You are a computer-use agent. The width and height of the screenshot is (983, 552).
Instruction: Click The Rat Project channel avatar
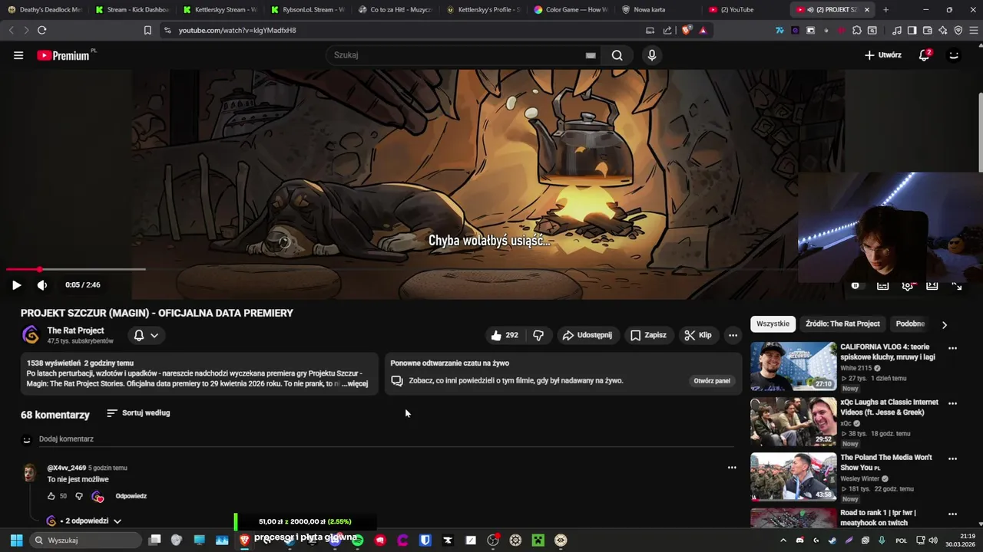(x=31, y=335)
